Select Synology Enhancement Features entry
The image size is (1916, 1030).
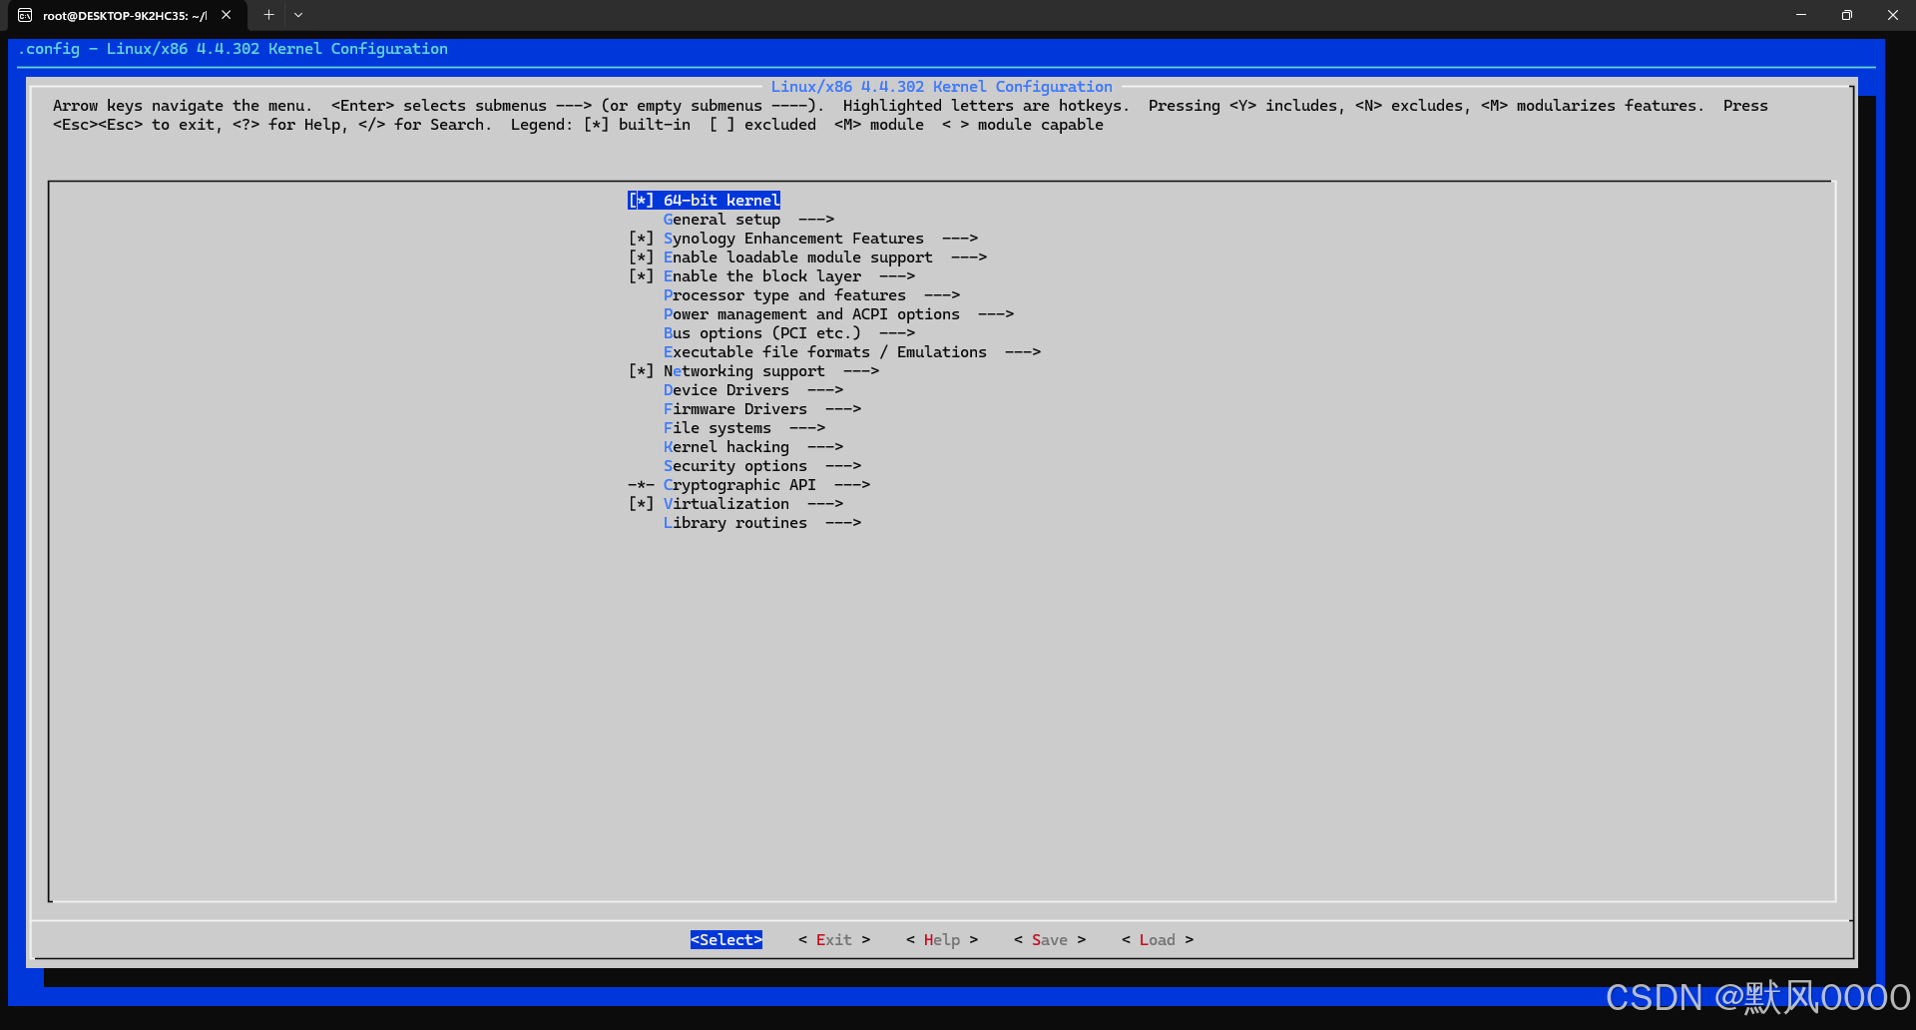click(793, 239)
